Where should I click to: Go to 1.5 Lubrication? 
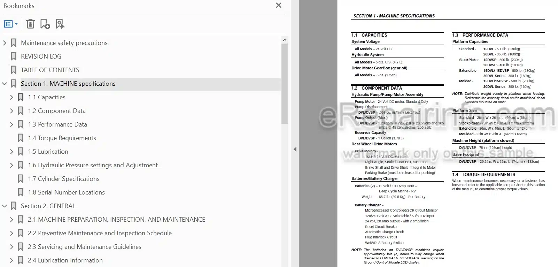48,152
